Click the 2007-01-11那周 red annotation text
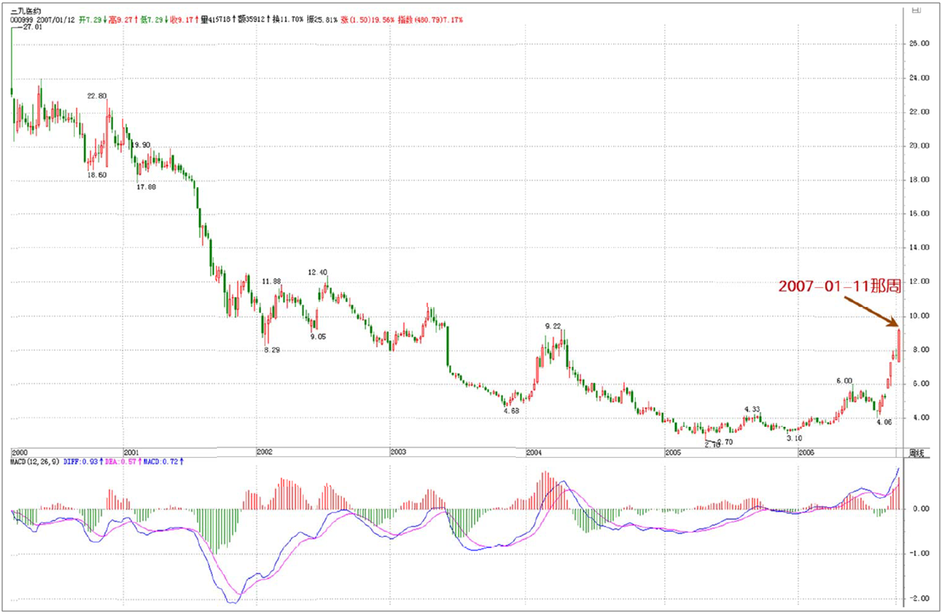The height and width of the screenshot is (614, 942). (x=840, y=286)
